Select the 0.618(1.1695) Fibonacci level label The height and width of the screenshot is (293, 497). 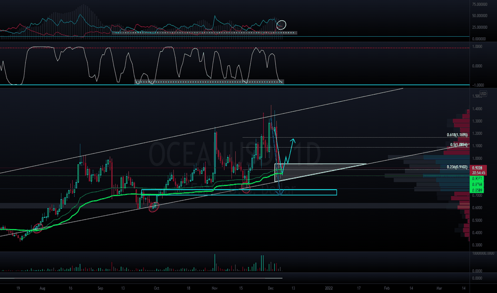[457, 135]
